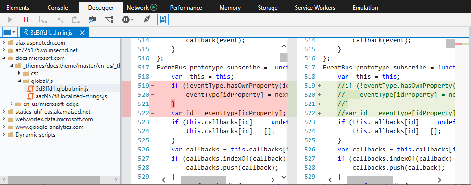Click the Step over icon
The height and width of the screenshot is (185, 471).
[x=60, y=20]
